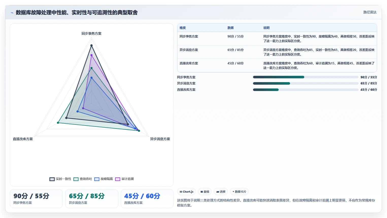This screenshot has height=218, width=387.
Task: Click the 同步事务方案 progress list label
Action: 186,77
